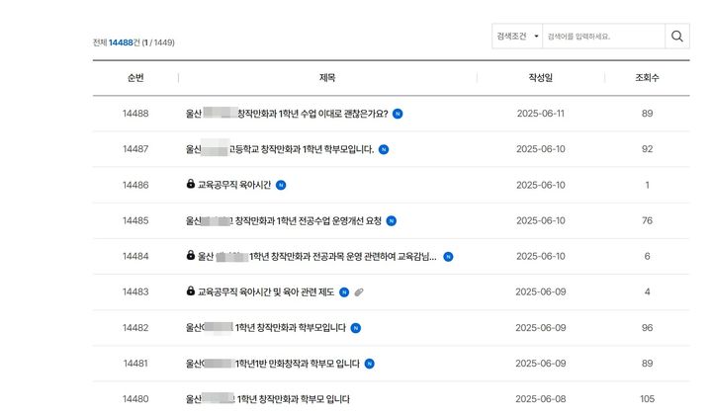Click total count 14488 text

tap(121, 42)
